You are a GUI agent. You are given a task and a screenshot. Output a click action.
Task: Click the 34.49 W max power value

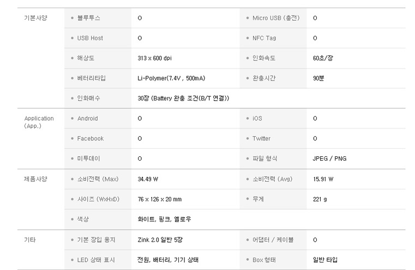[148, 179]
